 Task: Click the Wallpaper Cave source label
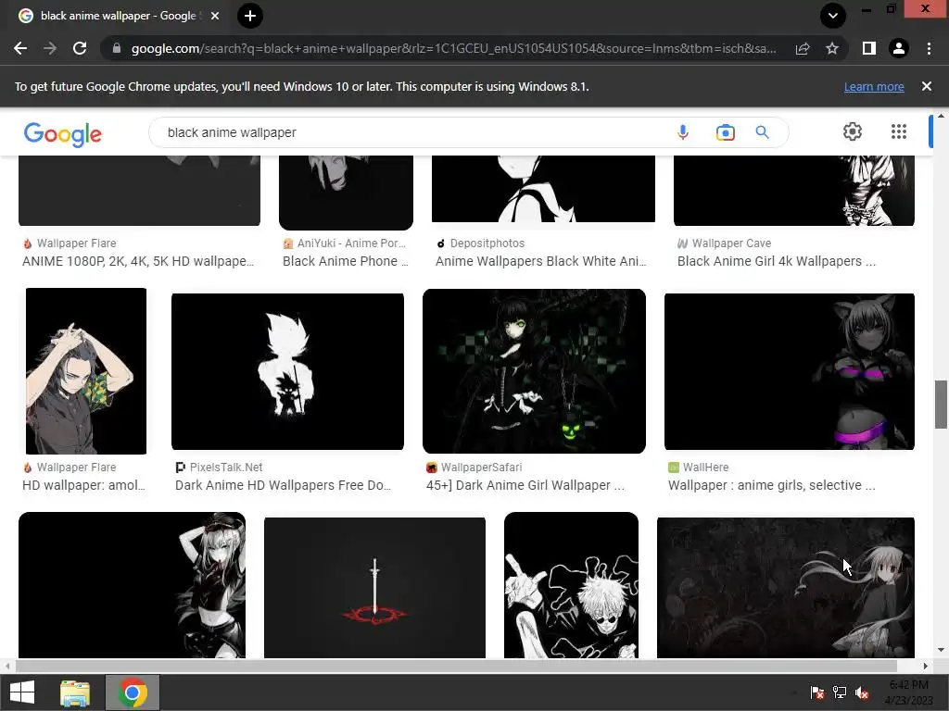click(731, 243)
